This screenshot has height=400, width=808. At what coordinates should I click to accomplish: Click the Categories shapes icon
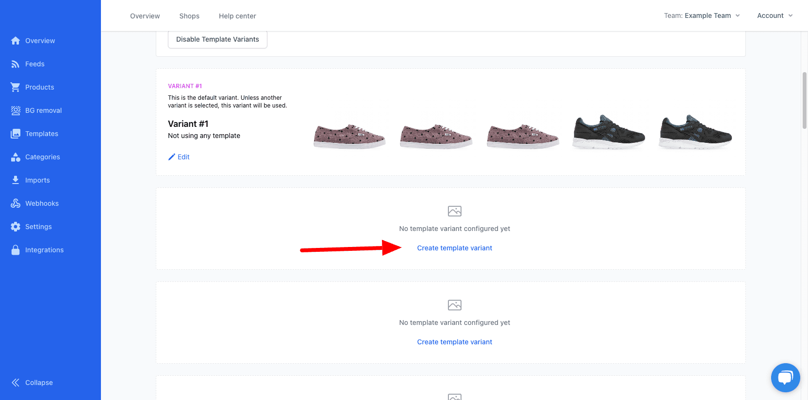click(16, 157)
